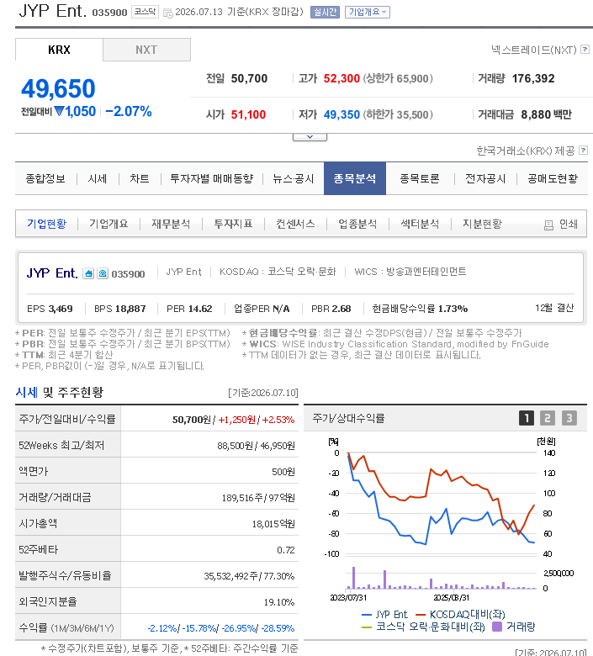Open the 투자자별 매매동향 tab
The height and width of the screenshot is (656, 593).
pos(212,179)
